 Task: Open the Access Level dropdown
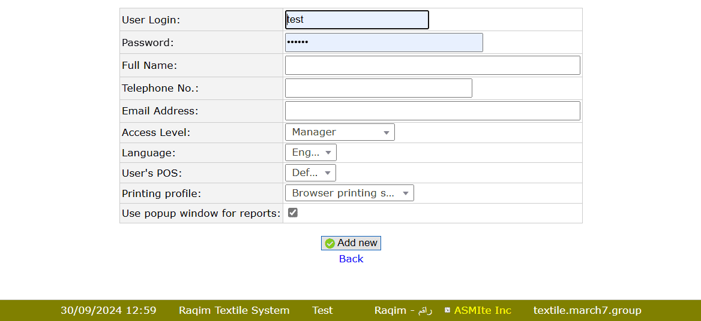point(340,132)
